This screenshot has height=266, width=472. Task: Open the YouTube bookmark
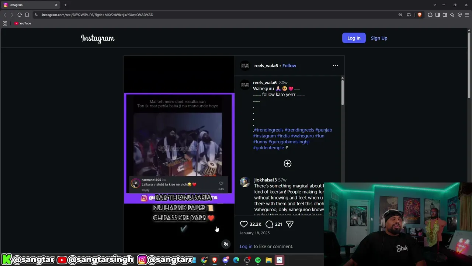[22, 23]
